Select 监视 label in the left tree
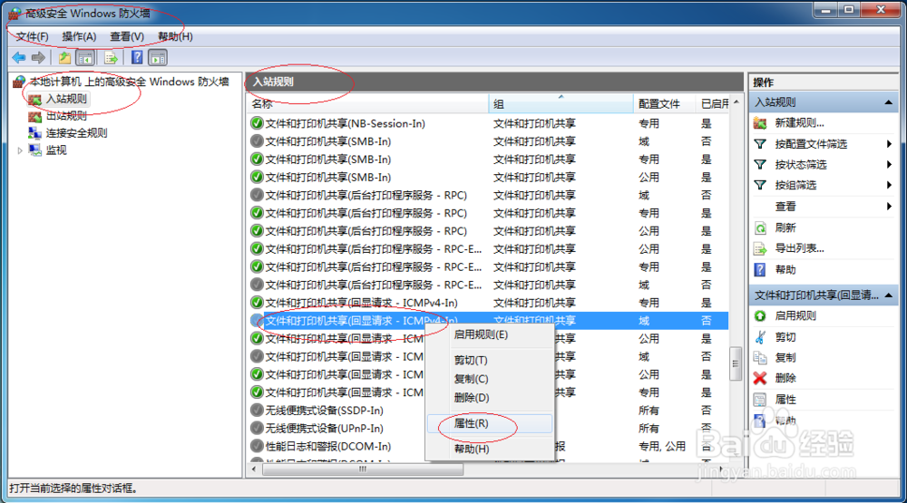Viewport: 907px width, 503px height. (56, 150)
